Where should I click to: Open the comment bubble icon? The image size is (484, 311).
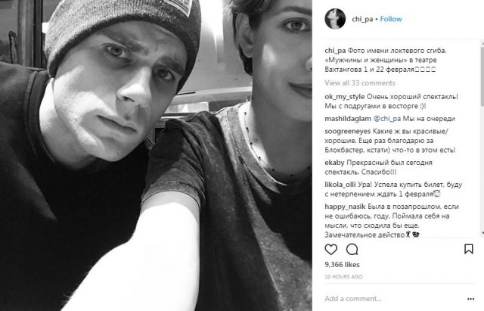tap(352, 249)
